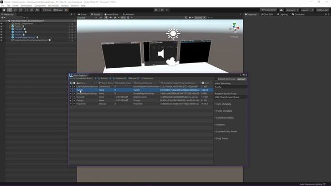
Task: Open the editor Layout dropdown
Action: point(323,10)
